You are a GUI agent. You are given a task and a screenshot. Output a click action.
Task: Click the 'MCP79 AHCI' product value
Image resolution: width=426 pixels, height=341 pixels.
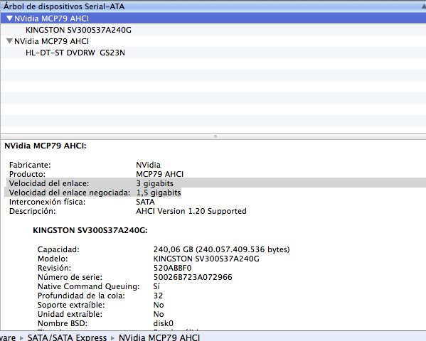(160, 174)
